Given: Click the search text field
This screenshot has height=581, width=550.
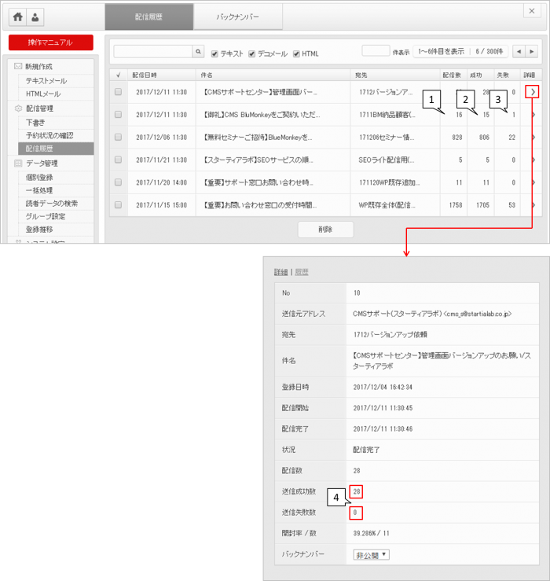Looking at the screenshot, I should click(153, 52).
